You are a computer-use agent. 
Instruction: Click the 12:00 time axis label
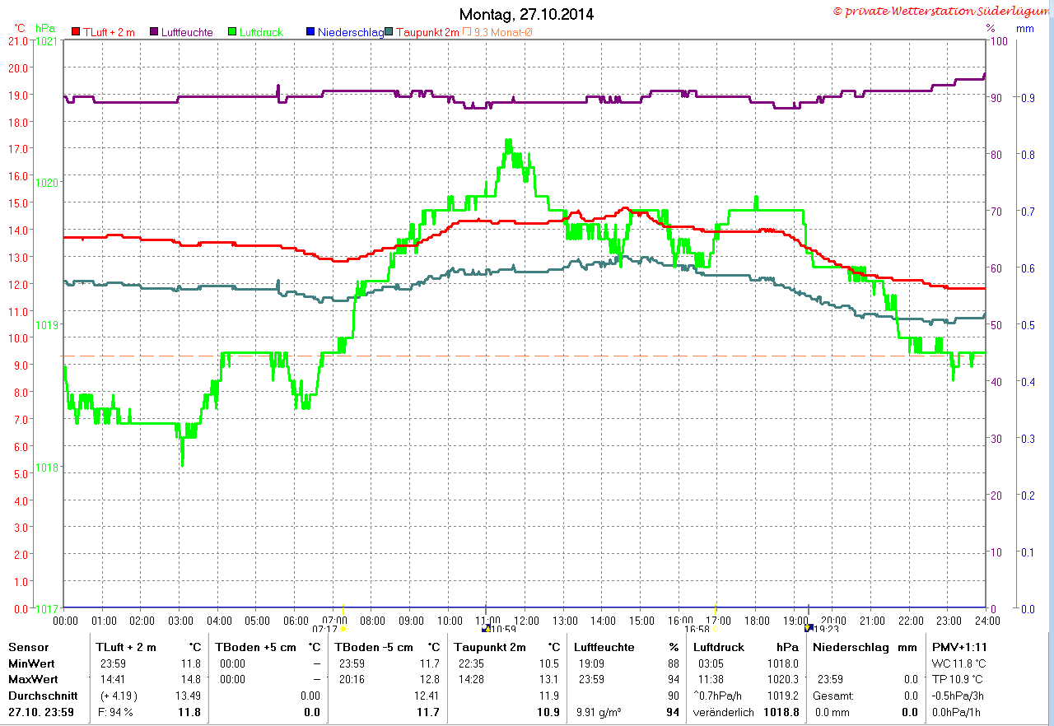[x=525, y=620]
